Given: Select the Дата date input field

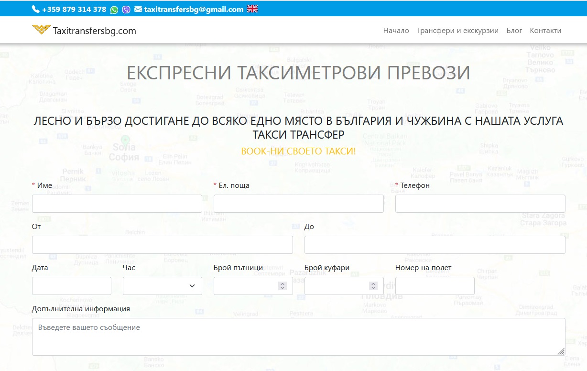Looking at the screenshot, I should point(72,286).
